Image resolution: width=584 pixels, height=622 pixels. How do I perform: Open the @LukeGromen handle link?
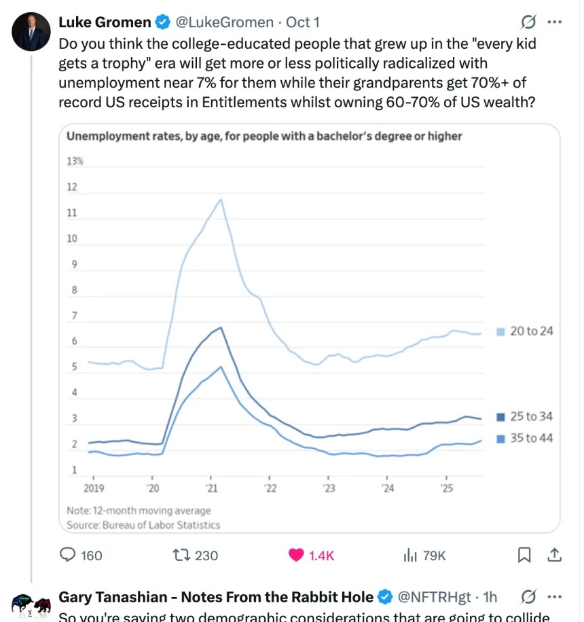point(226,22)
